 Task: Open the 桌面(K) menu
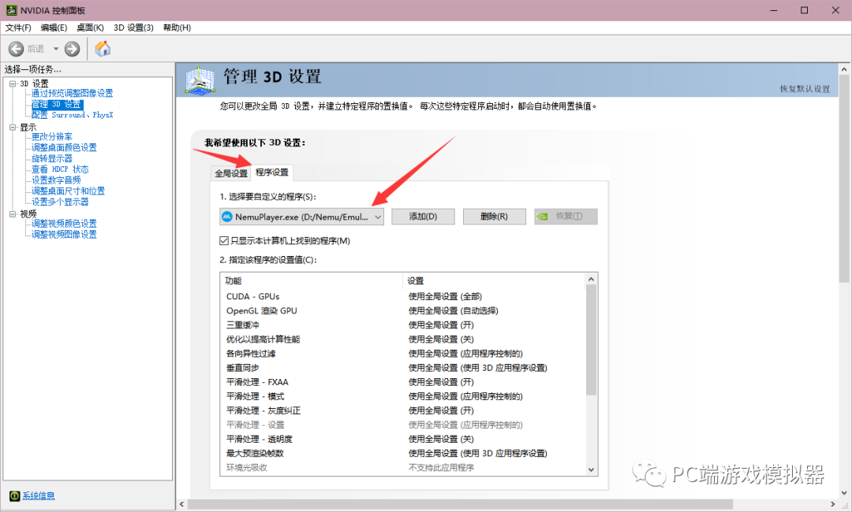pos(90,28)
